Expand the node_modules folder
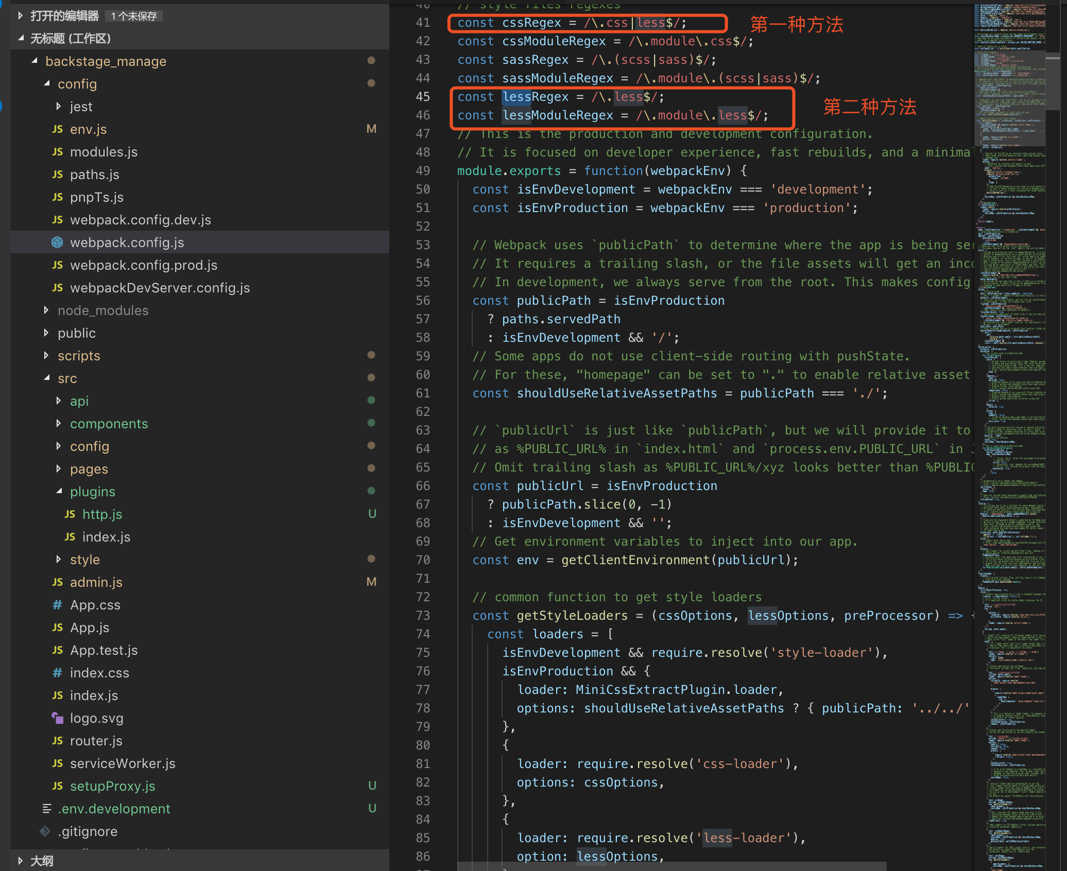The width and height of the screenshot is (1067, 871). point(46,310)
